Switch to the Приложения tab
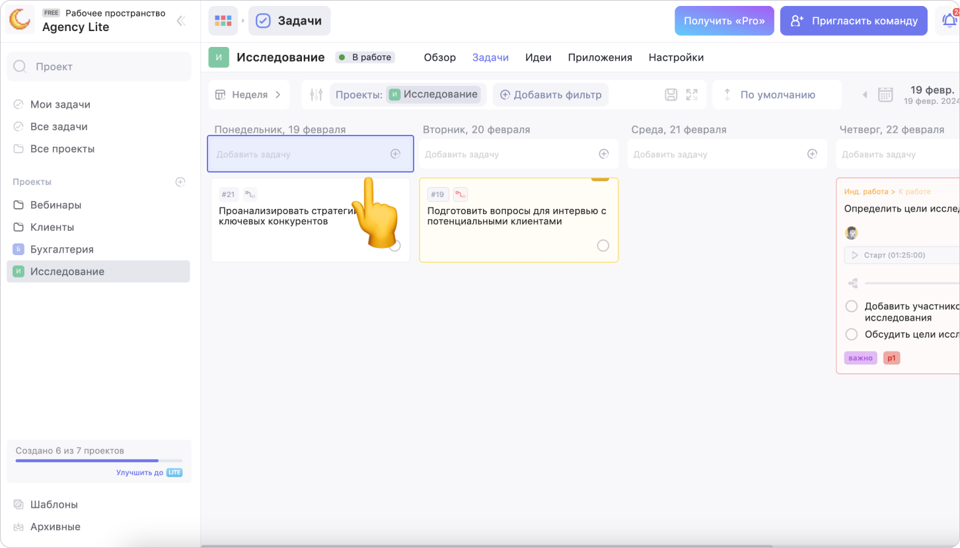960x548 pixels. (600, 58)
